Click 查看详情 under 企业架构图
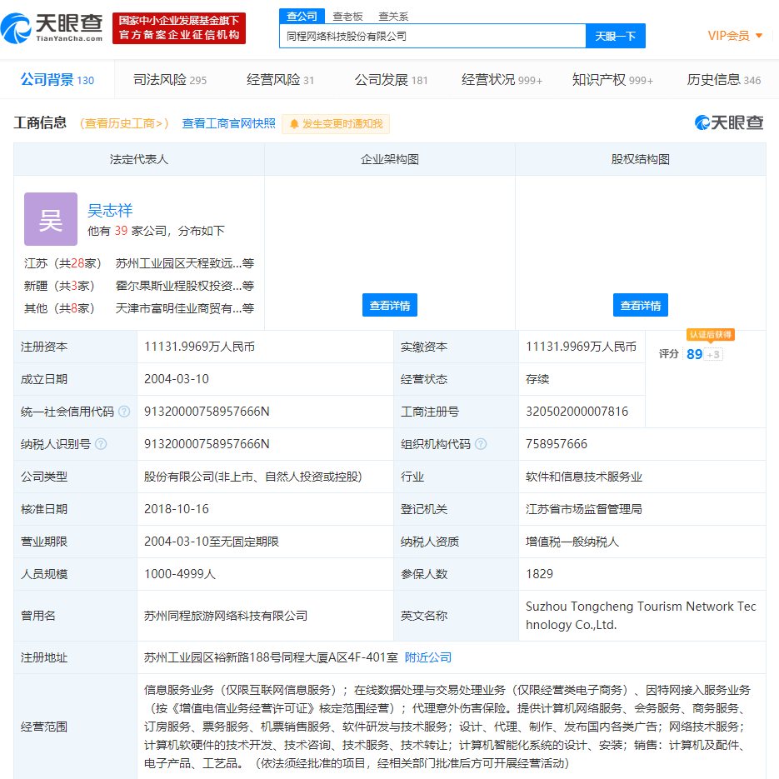 click(390, 305)
